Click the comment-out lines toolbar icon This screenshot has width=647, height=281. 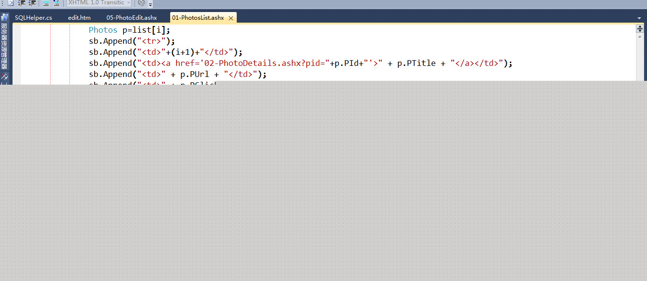click(x=46, y=3)
